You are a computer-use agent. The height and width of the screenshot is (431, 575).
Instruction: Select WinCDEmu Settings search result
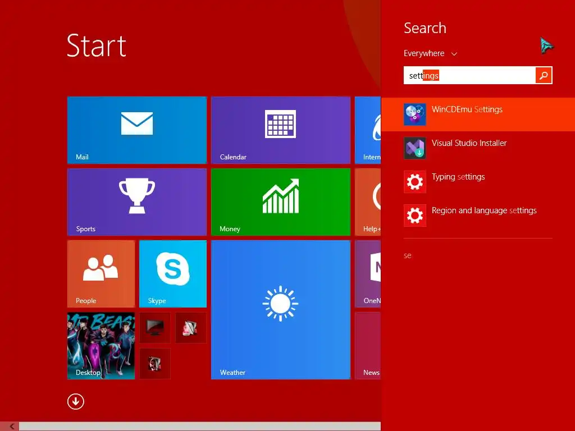(478, 114)
